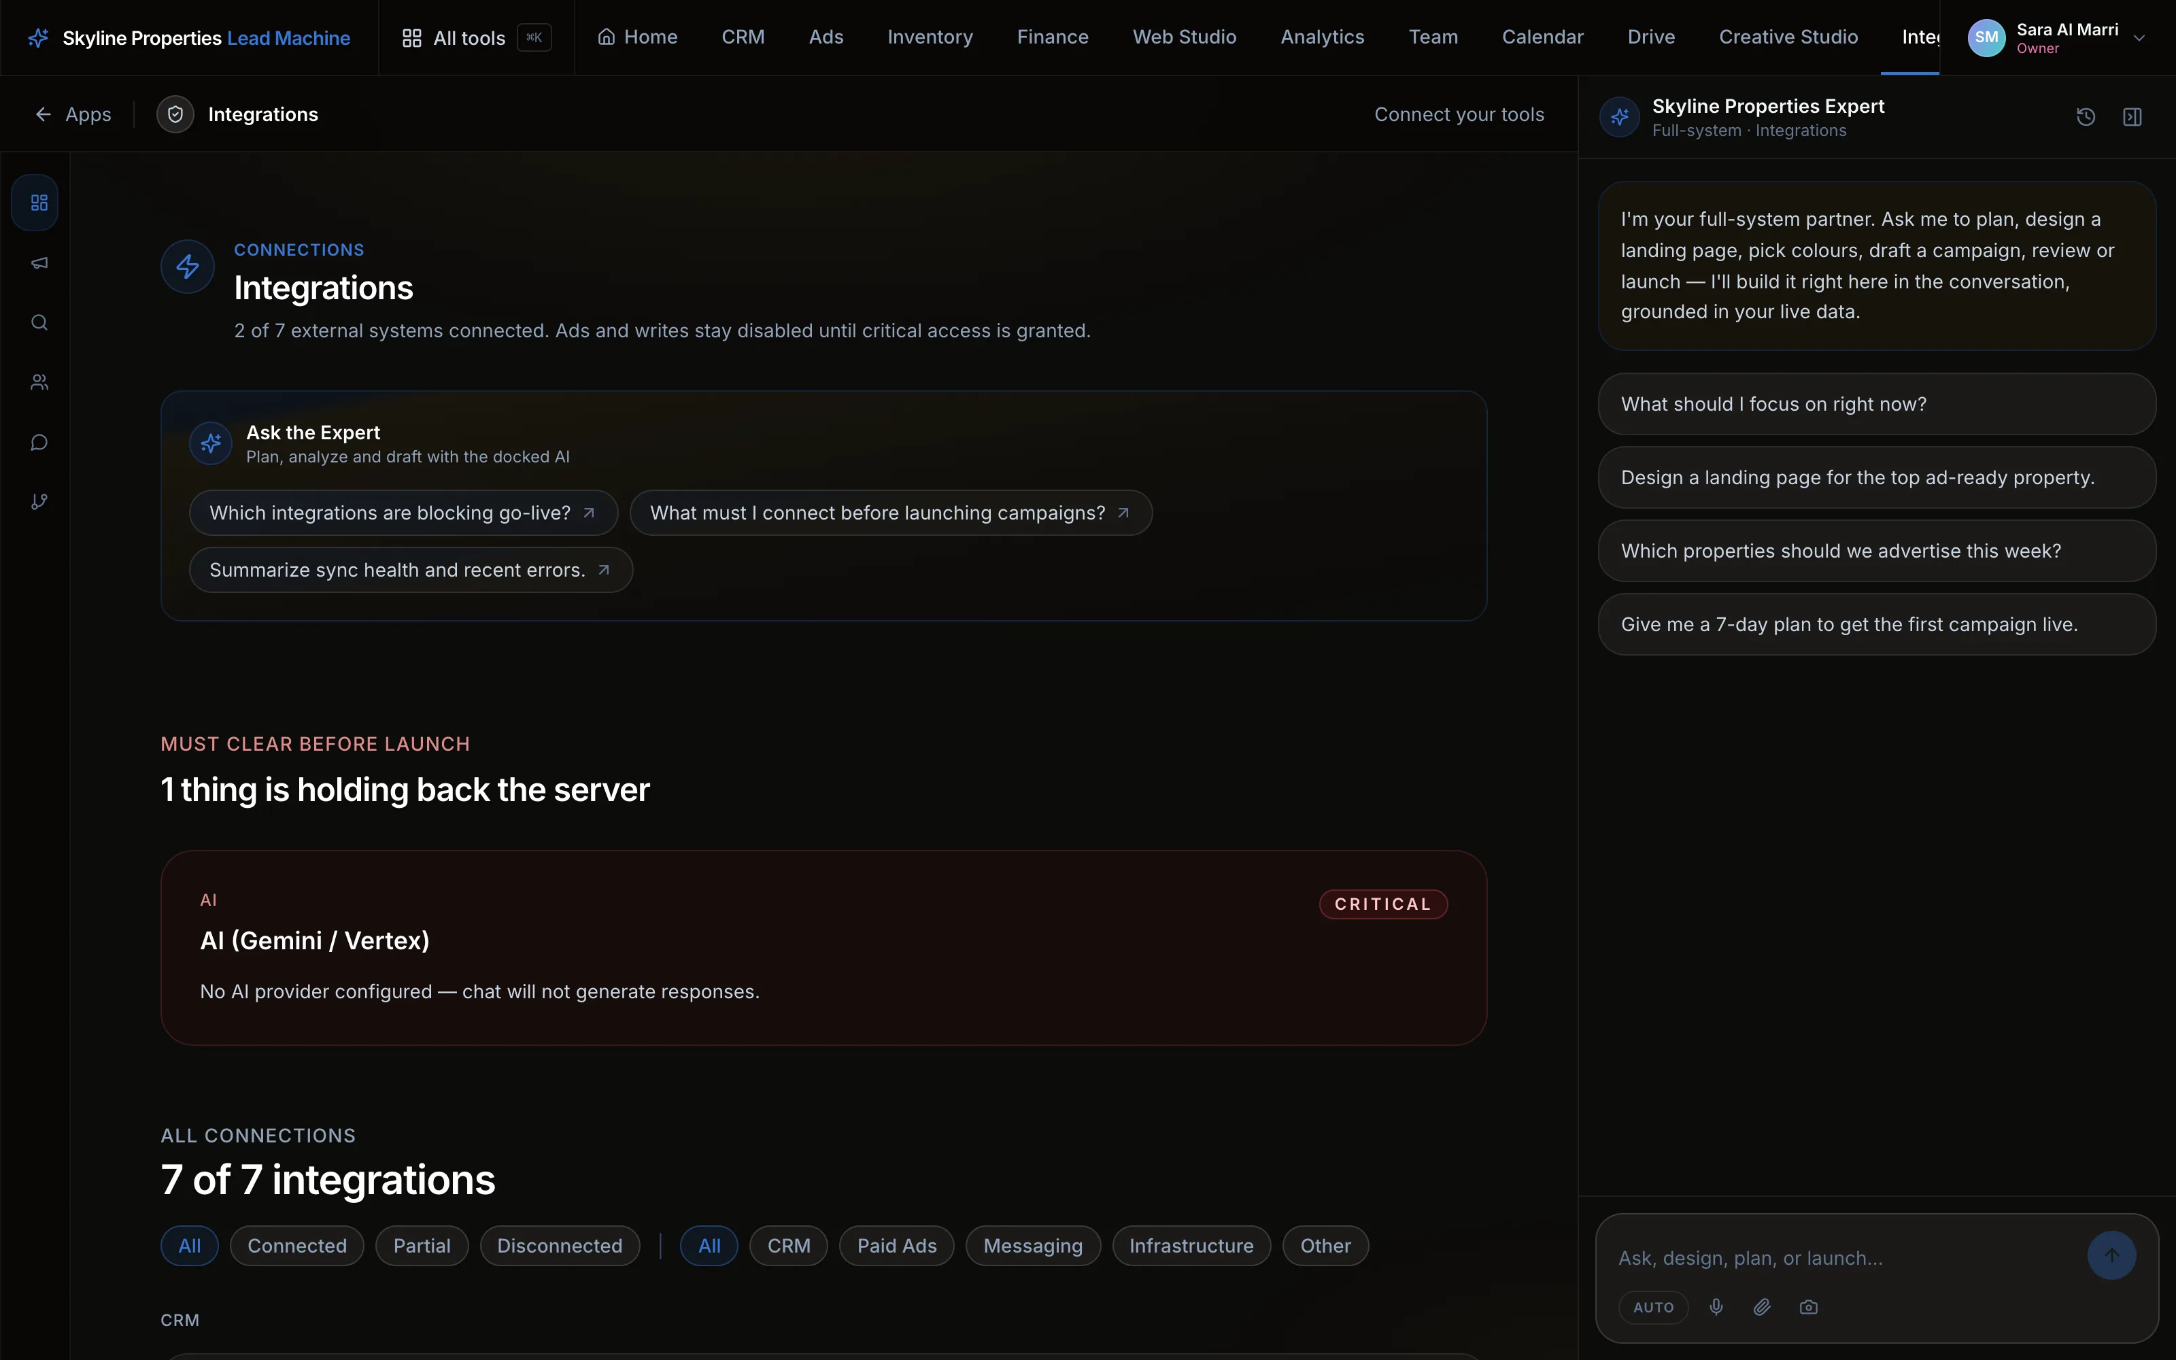
Task: Open the AI (Gemini / Vertex) critical card
Action: click(x=823, y=948)
